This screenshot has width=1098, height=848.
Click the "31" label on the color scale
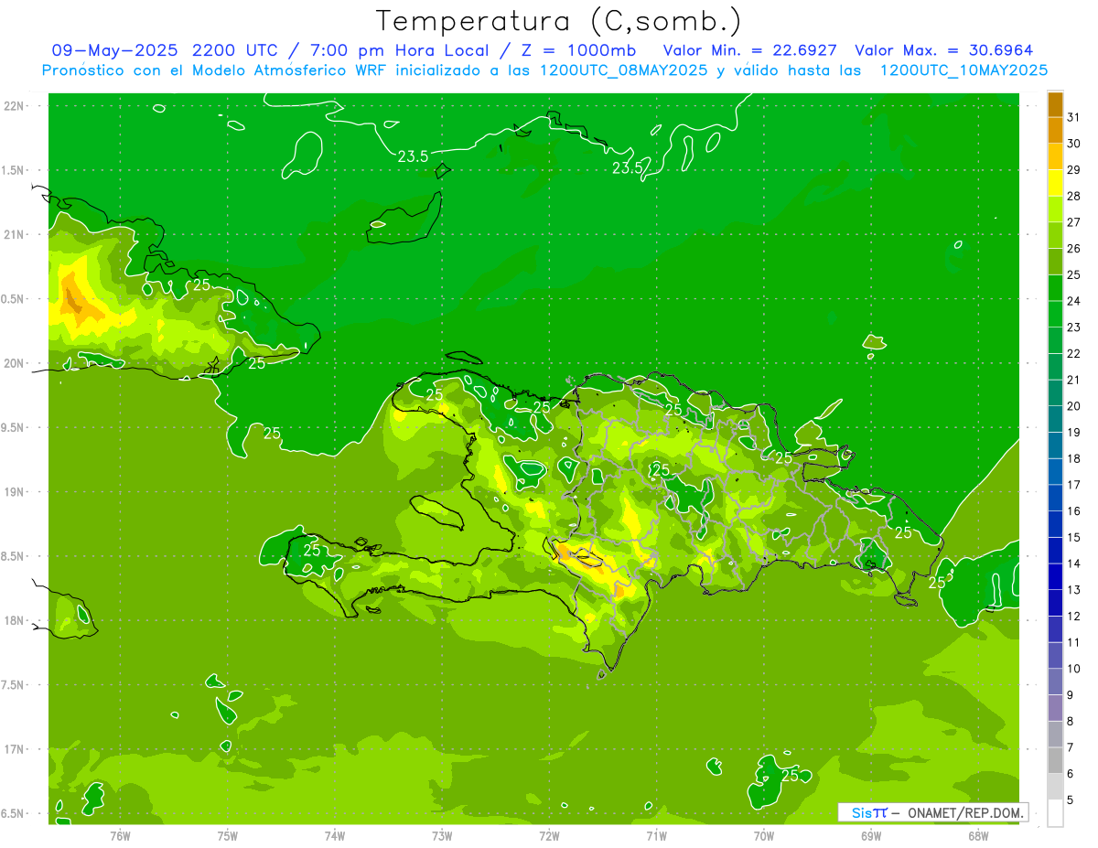1073,117
